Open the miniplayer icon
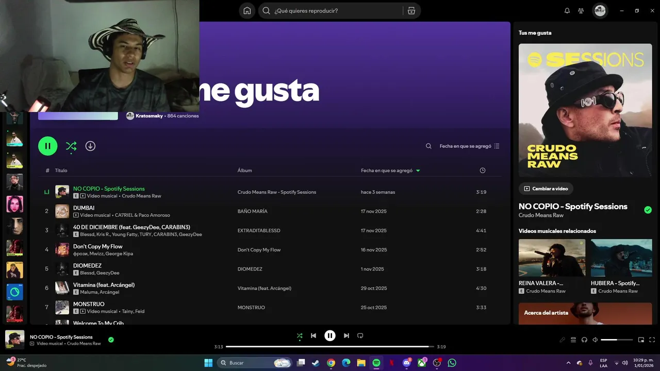This screenshot has height=371, width=660. coord(641,340)
